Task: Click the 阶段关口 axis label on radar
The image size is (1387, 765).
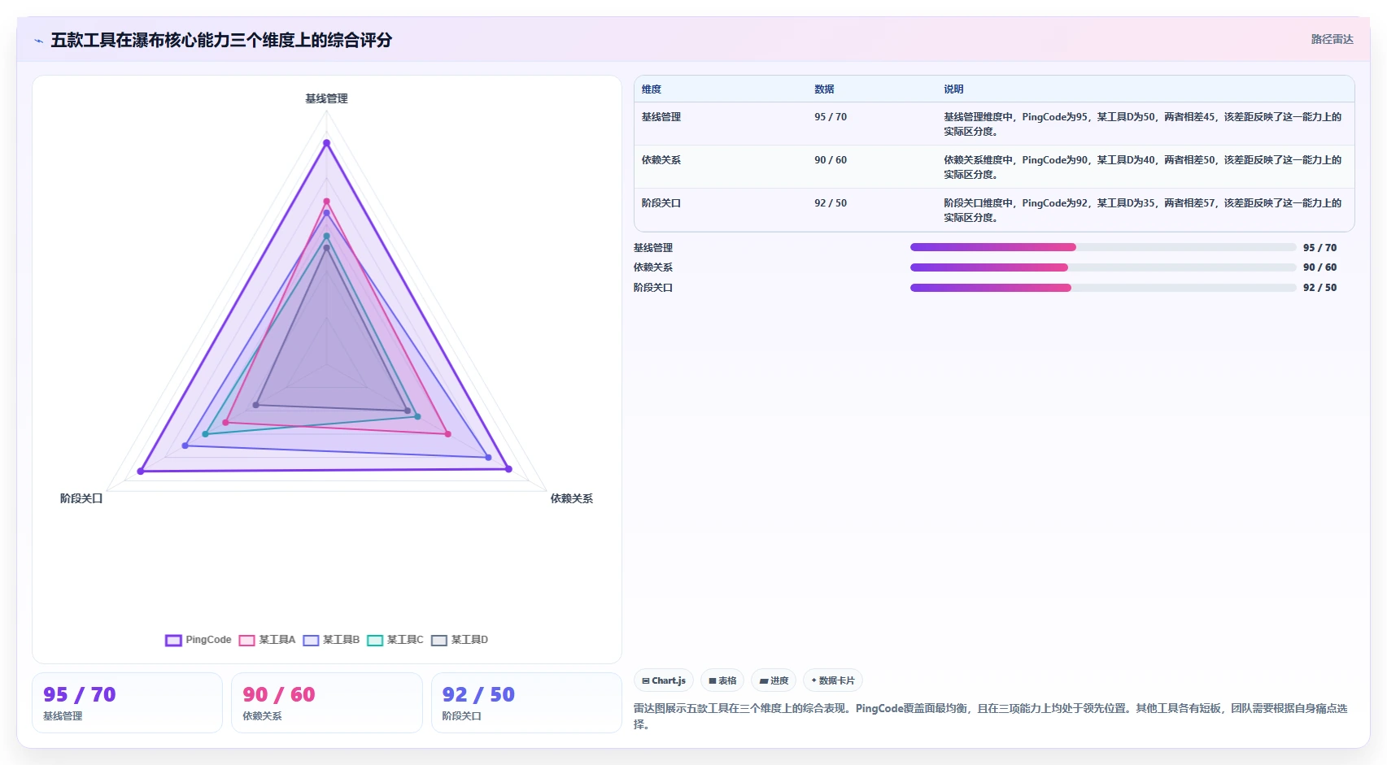Action: (81, 498)
